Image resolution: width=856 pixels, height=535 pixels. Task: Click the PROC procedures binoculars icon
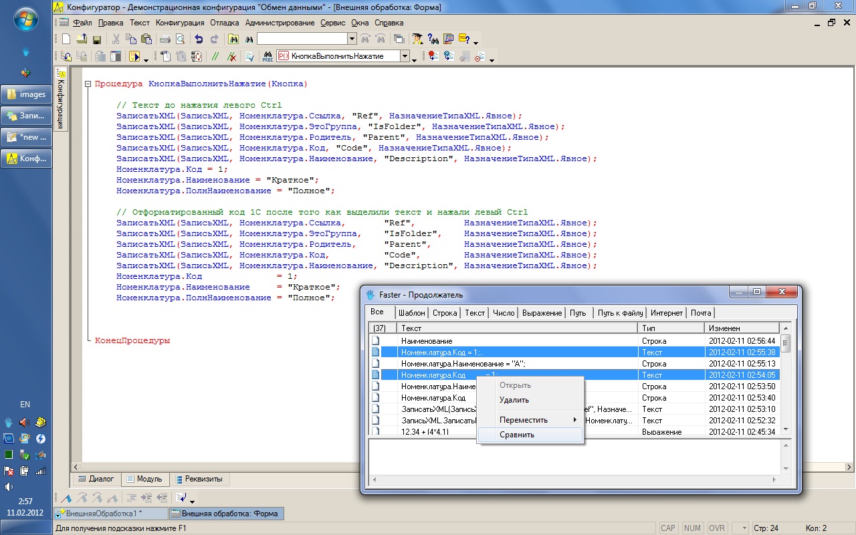267,57
